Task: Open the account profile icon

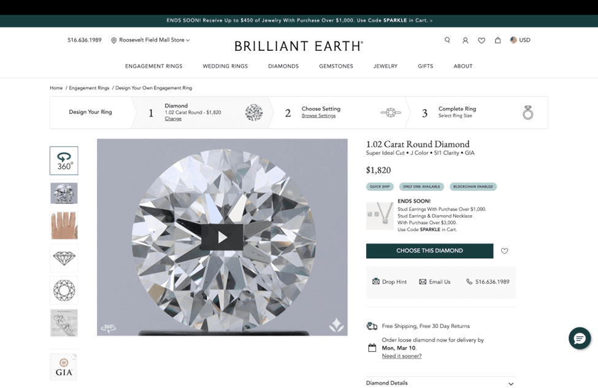Action: [466, 40]
